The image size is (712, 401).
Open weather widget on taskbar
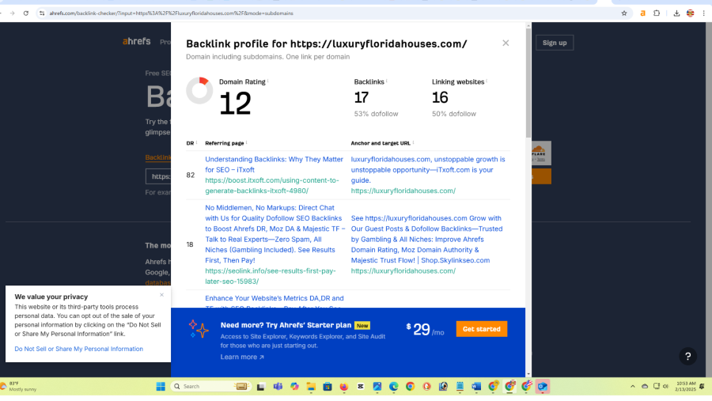click(x=19, y=387)
